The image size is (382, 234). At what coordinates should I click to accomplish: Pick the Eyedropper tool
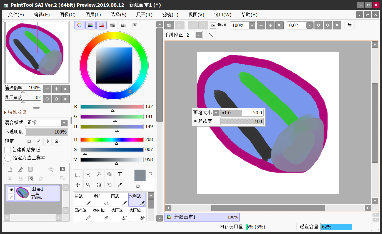pyautogui.click(x=120, y=185)
